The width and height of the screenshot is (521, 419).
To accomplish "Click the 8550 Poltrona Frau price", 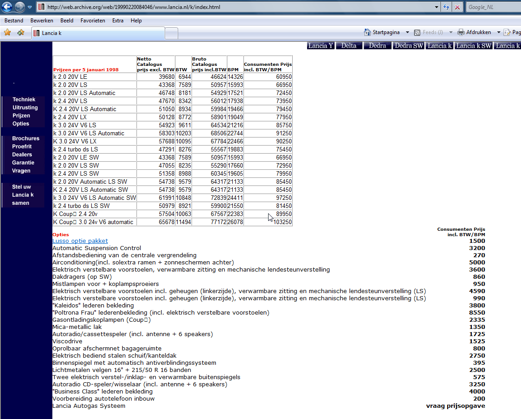I will 477,313.
